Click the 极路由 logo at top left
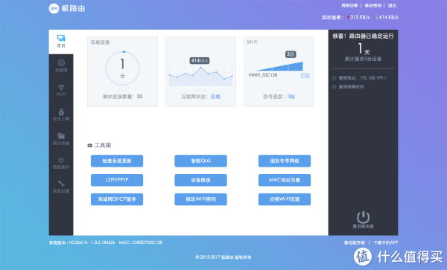The width and height of the screenshot is (447, 270). tap(67, 8)
